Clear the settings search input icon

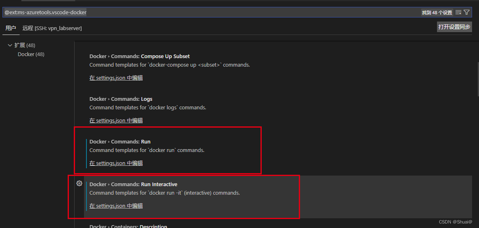point(458,13)
